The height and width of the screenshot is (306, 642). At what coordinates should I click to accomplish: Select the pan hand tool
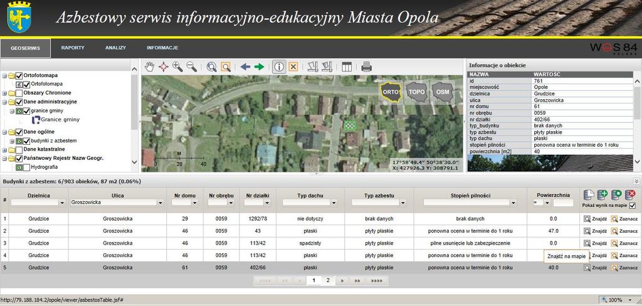pyautogui.click(x=150, y=66)
